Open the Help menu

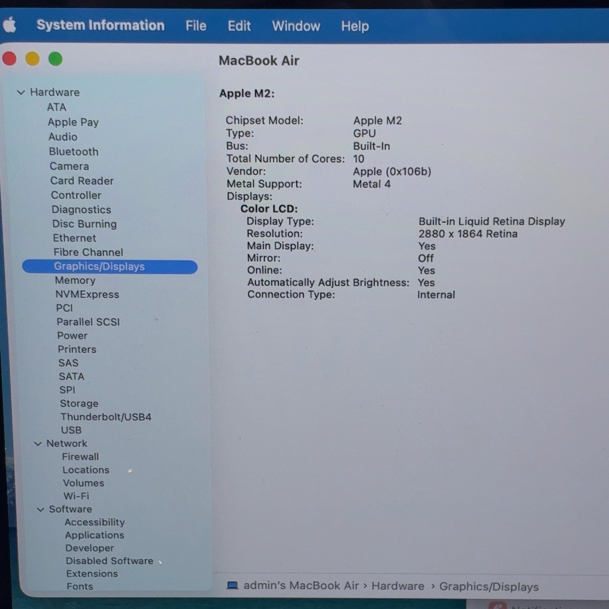[355, 26]
